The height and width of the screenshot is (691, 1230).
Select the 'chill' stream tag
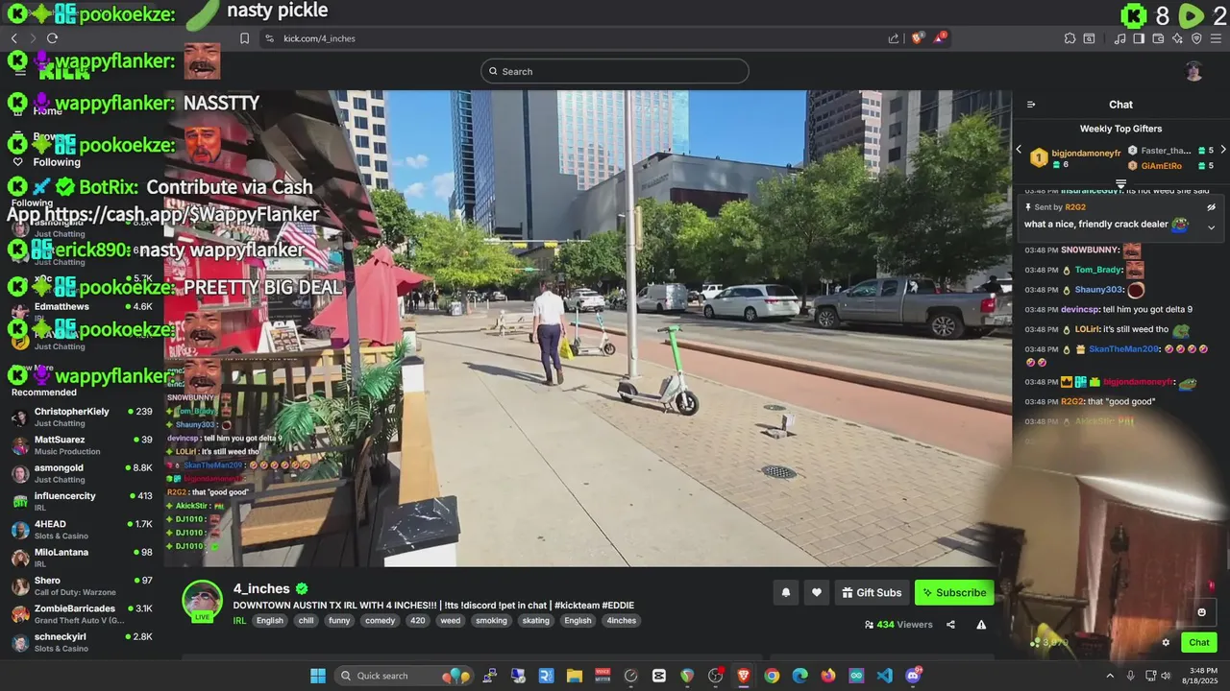click(x=306, y=621)
